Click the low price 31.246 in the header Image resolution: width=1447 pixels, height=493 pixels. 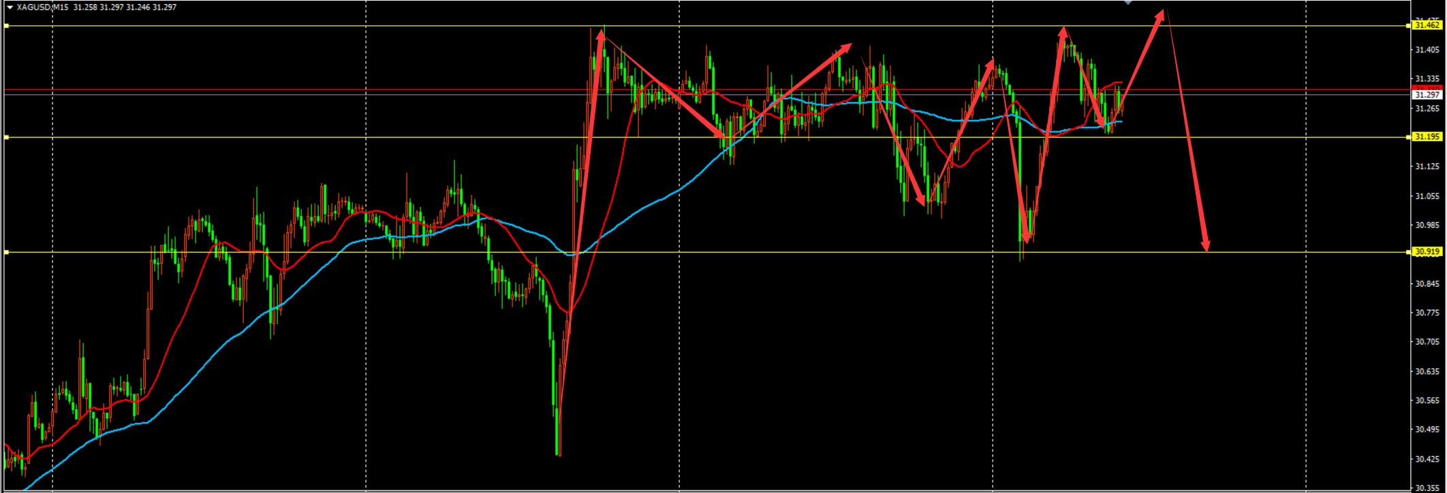(x=138, y=7)
